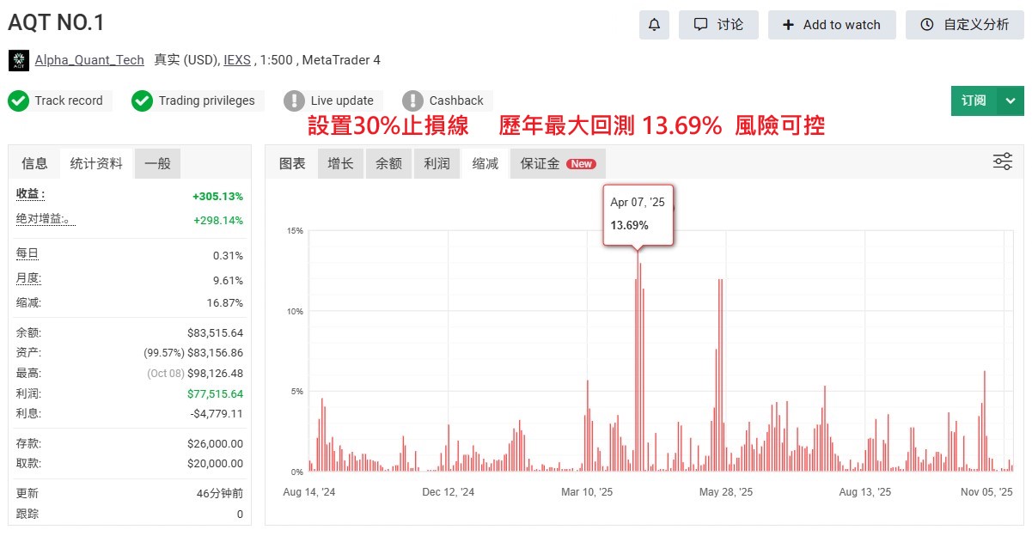Image resolution: width=1032 pixels, height=536 pixels.
Task: Click the Track record green checkmark icon
Action: point(17,100)
